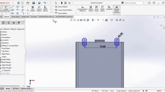This screenshot has height=92, width=165.
Task: Expand the Rectangle tool dropdown arrow
Action: (x=15, y=10)
